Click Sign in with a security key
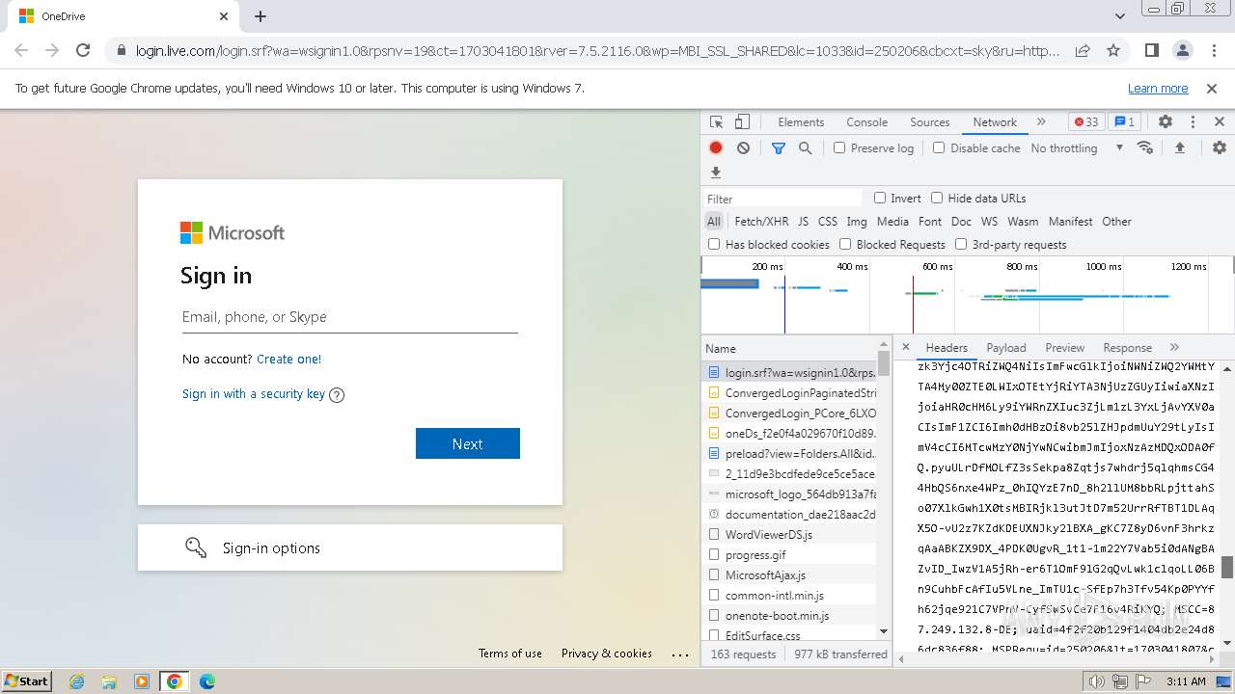The image size is (1235, 694). tap(254, 393)
